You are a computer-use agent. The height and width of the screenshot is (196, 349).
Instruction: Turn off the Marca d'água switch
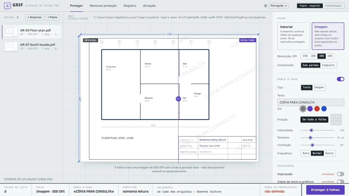[341, 79]
